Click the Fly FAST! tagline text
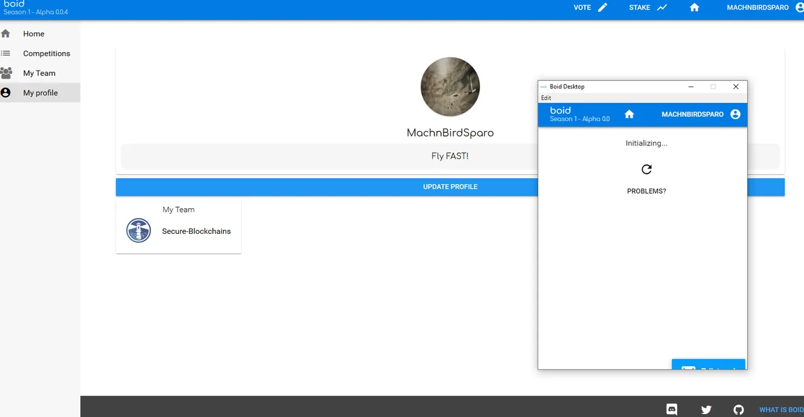 [x=450, y=156]
